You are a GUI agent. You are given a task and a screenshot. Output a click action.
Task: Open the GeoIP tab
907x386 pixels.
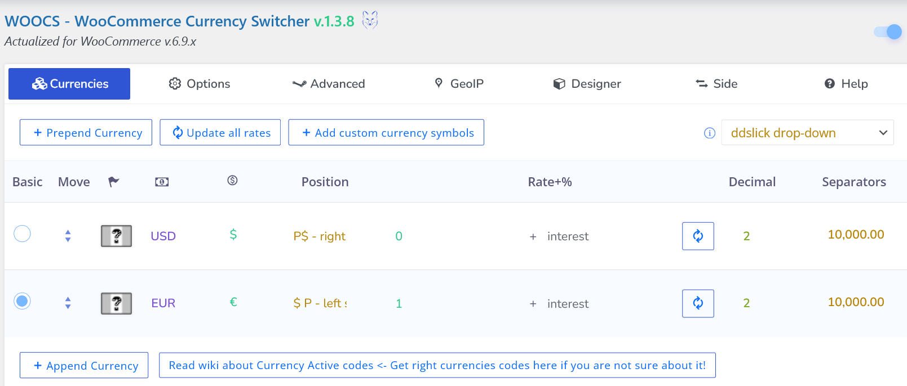[459, 84]
